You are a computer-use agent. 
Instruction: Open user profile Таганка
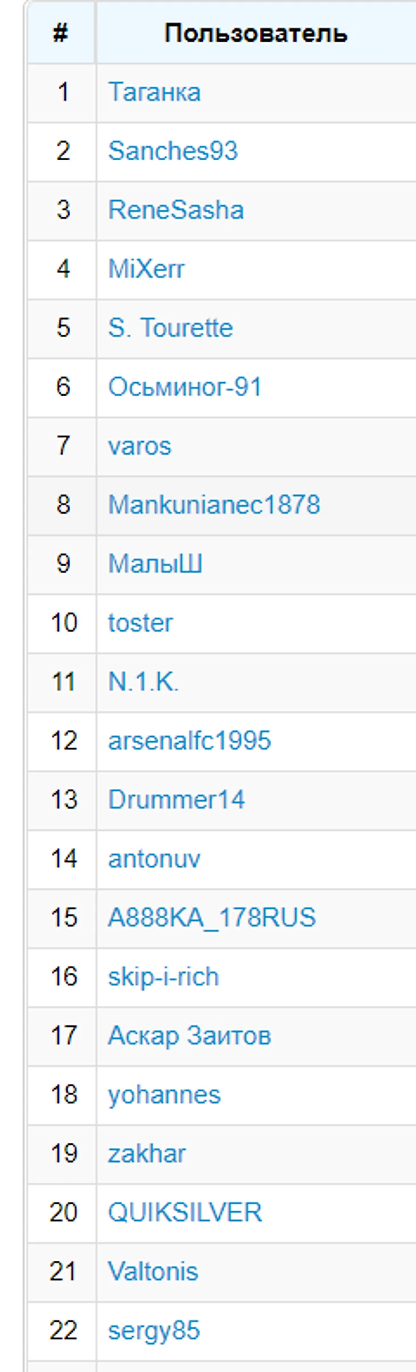[x=154, y=92]
